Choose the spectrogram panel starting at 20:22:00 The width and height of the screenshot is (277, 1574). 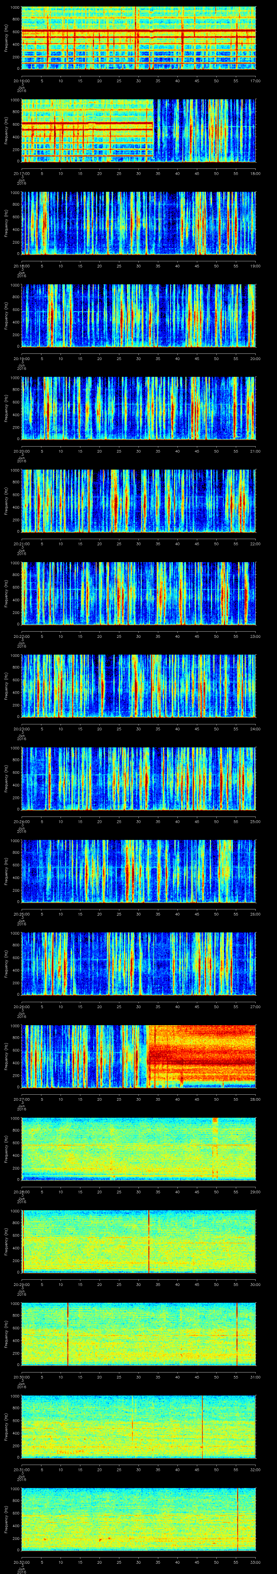(139, 593)
